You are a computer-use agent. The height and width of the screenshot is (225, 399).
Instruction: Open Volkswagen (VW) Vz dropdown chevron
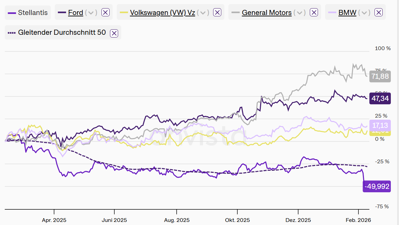203,13
